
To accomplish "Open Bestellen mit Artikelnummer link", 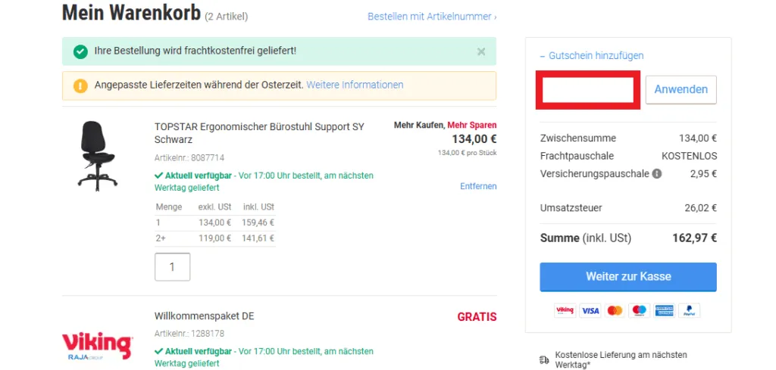I will coord(432,16).
